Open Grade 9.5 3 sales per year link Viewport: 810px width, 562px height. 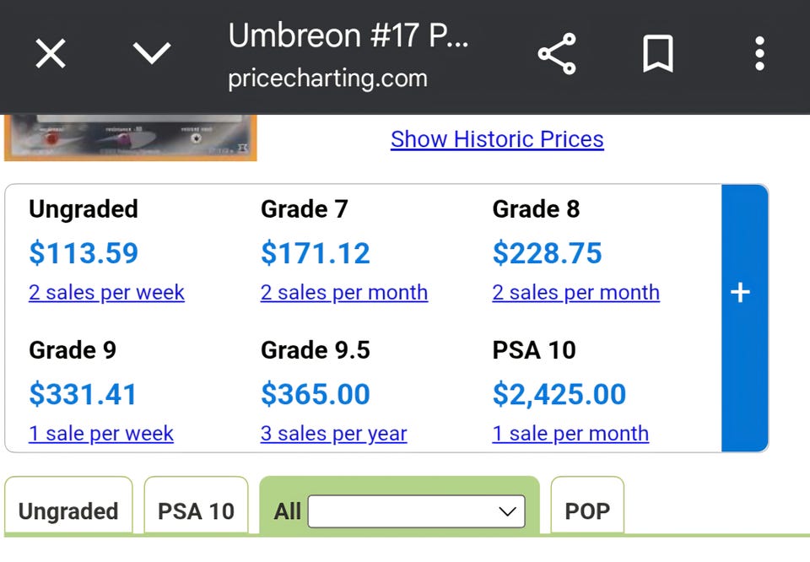pos(334,434)
